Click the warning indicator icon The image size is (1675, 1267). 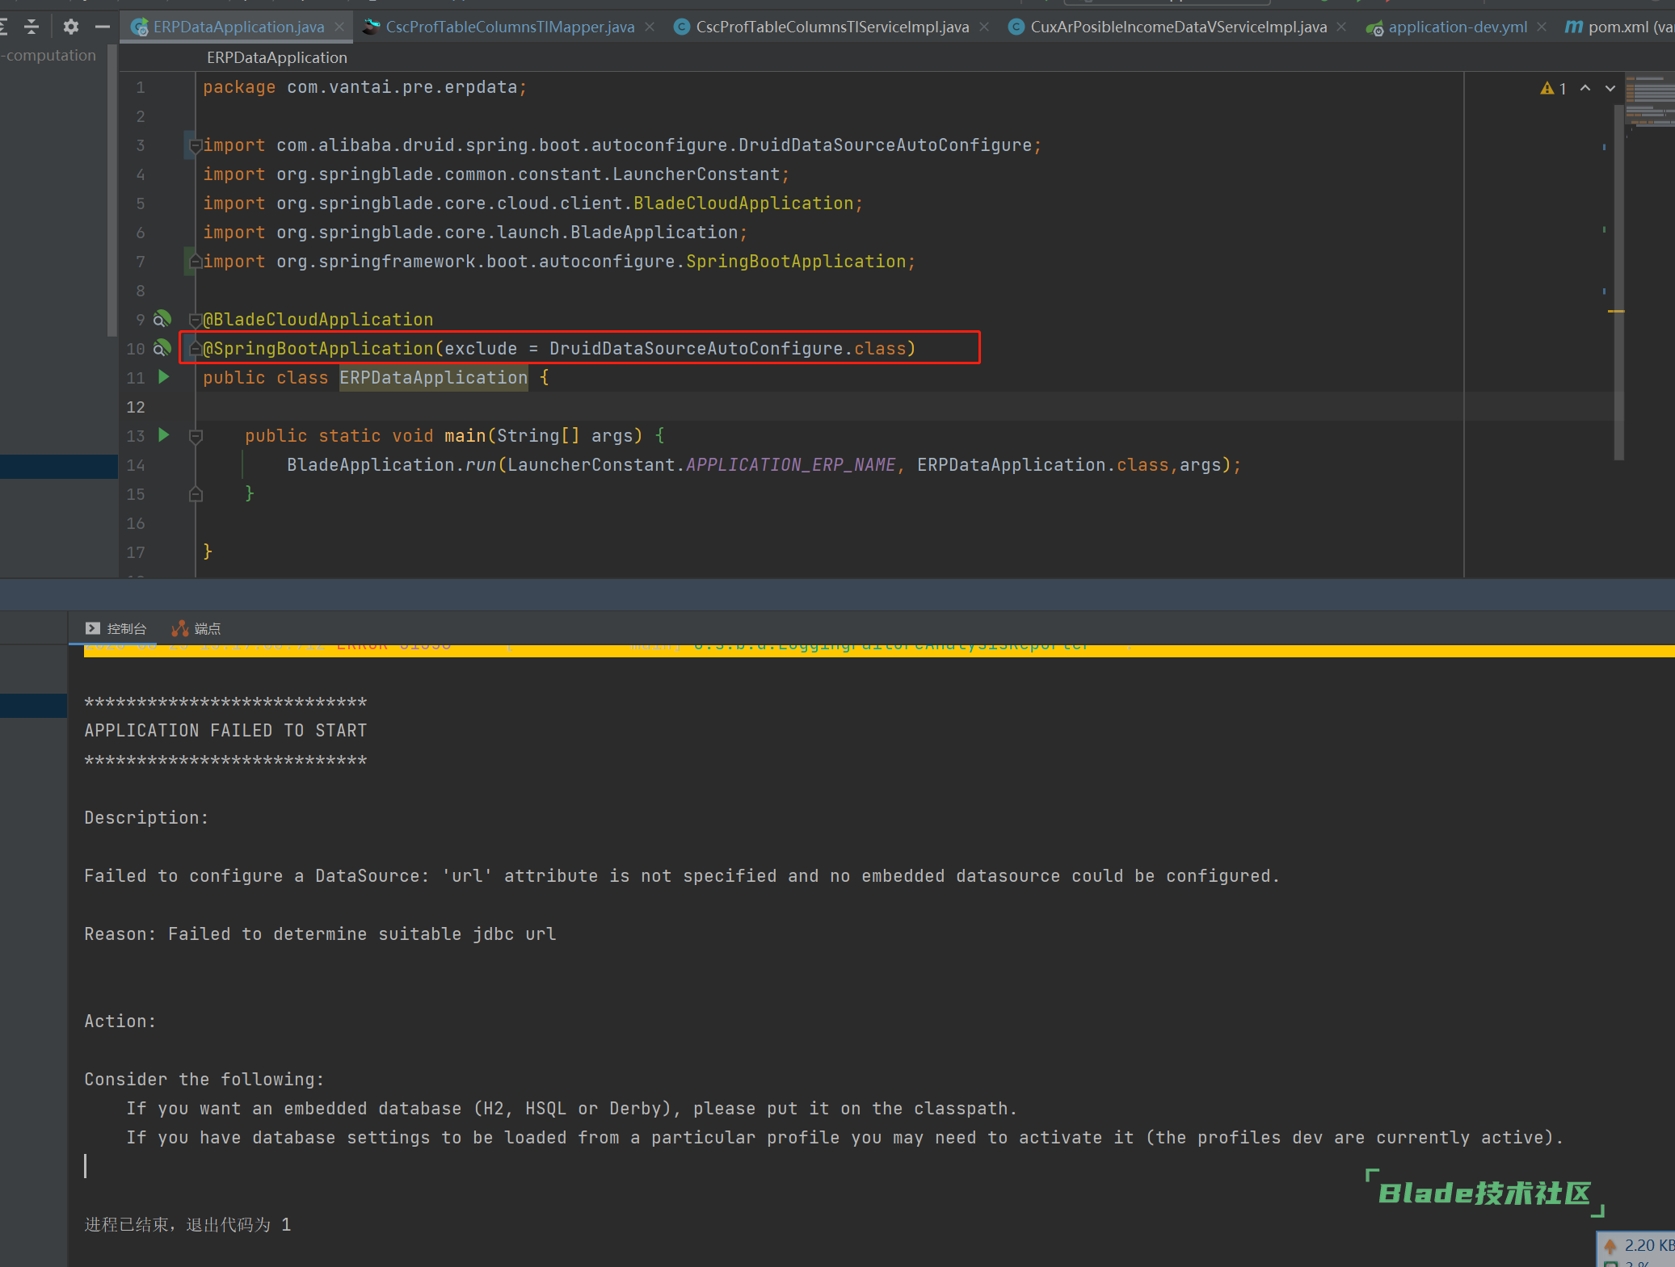[x=1547, y=88]
